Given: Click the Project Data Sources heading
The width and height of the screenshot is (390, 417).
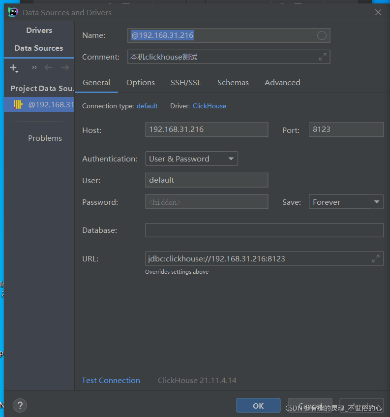Looking at the screenshot, I should (x=42, y=89).
